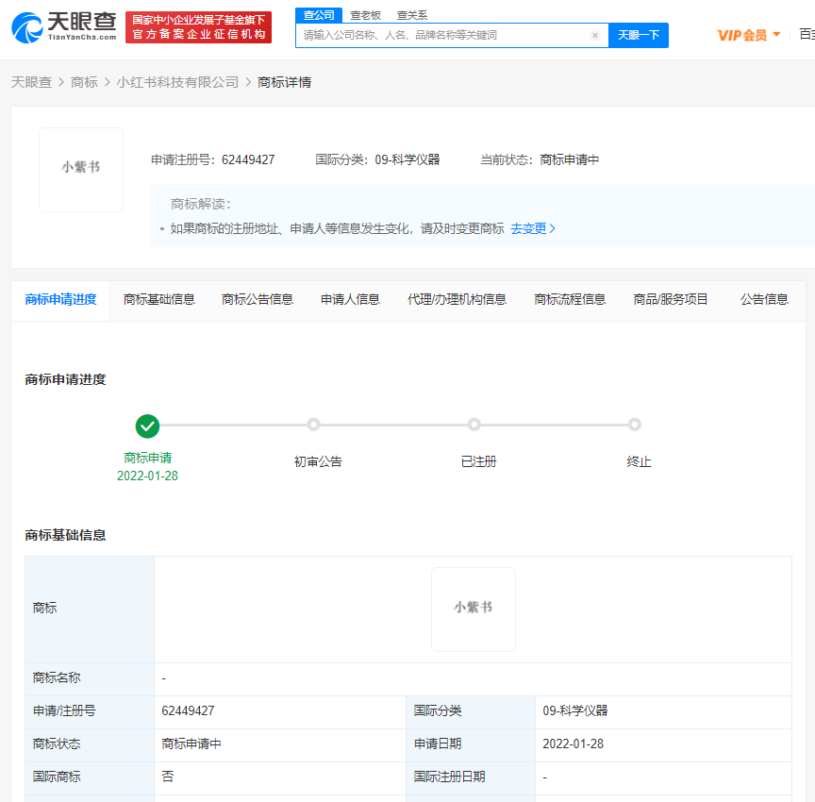815x802 pixels.
Task: Click the green checkmark on 商标申请 step
Action: tap(147, 426)
